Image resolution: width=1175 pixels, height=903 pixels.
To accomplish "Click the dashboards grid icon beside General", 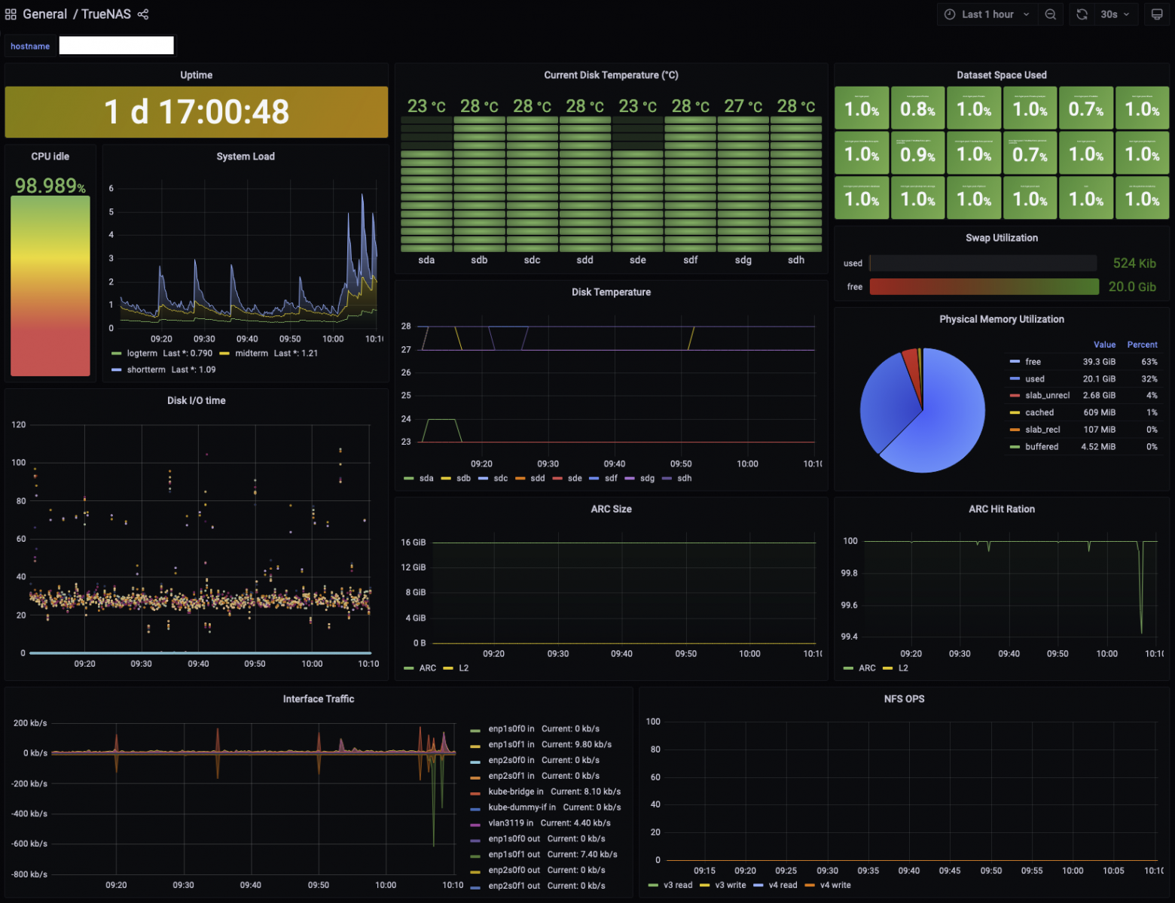I will coord(11,14).
